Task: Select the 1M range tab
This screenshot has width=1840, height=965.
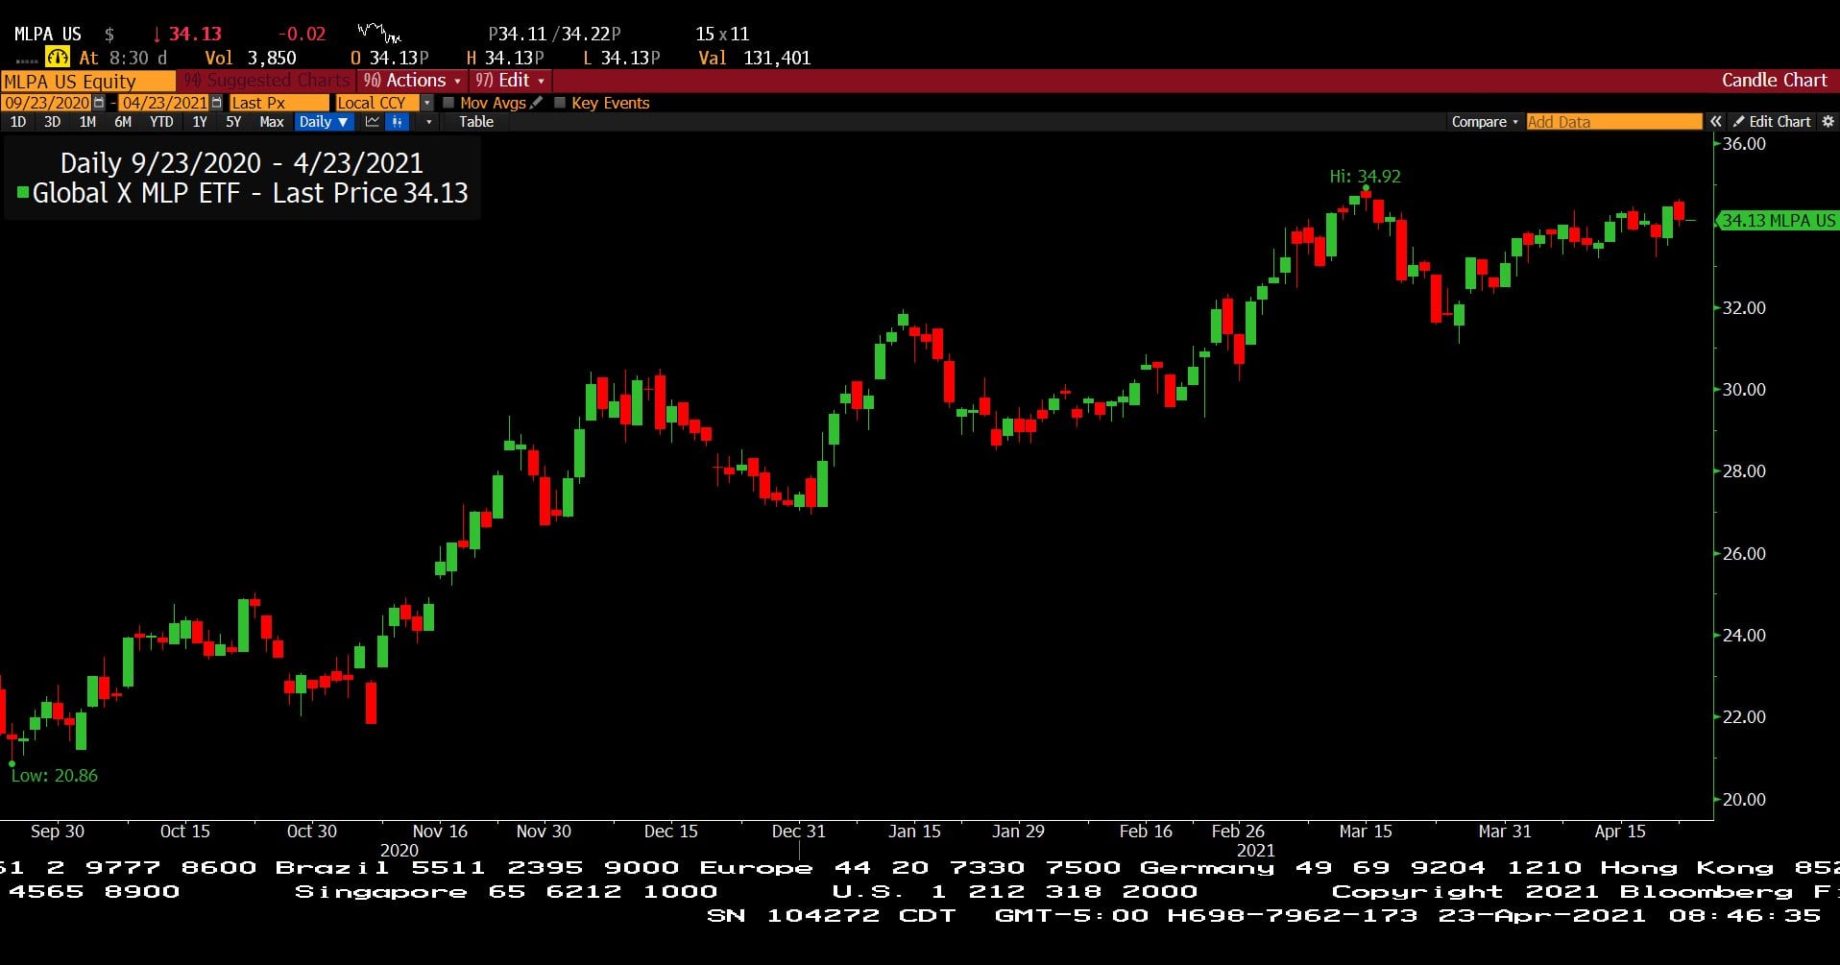Action: tap(87, 122)
